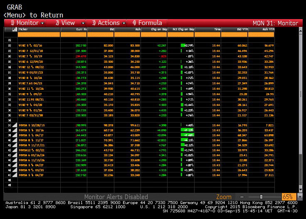Image resolution: width=306 pixels, height=219 pixels.
Task: Click the chart icon for PDVSA 9 05/35 row
Action: coord(15,170)
